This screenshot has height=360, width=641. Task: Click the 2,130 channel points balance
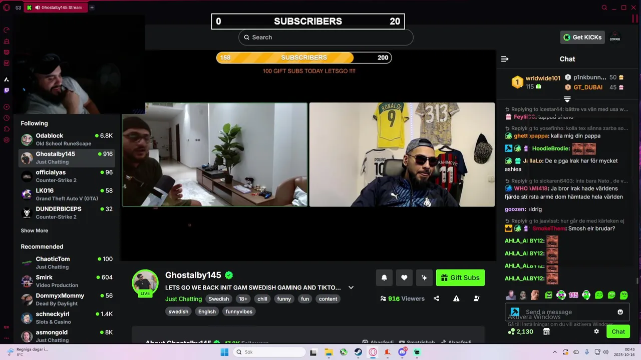click(x=521, y=331)
